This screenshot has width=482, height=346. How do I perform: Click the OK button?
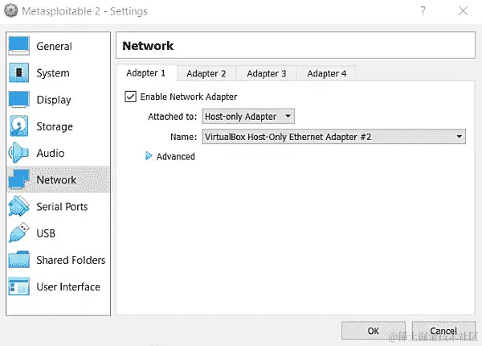tap(374, 331)
